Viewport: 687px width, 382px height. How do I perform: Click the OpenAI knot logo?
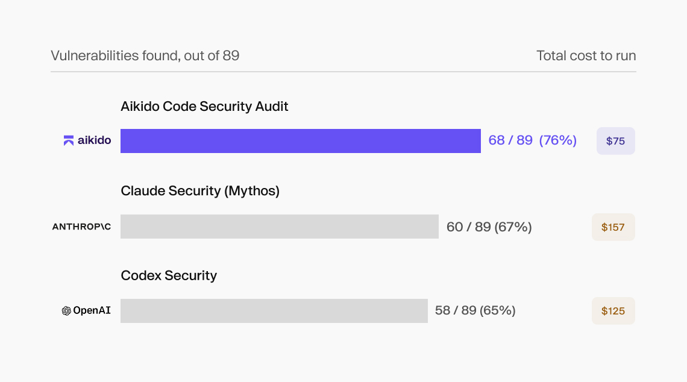pyautogui.click(x=66, y=310)
